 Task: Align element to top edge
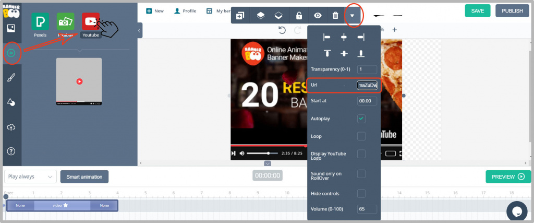point(327,53)
